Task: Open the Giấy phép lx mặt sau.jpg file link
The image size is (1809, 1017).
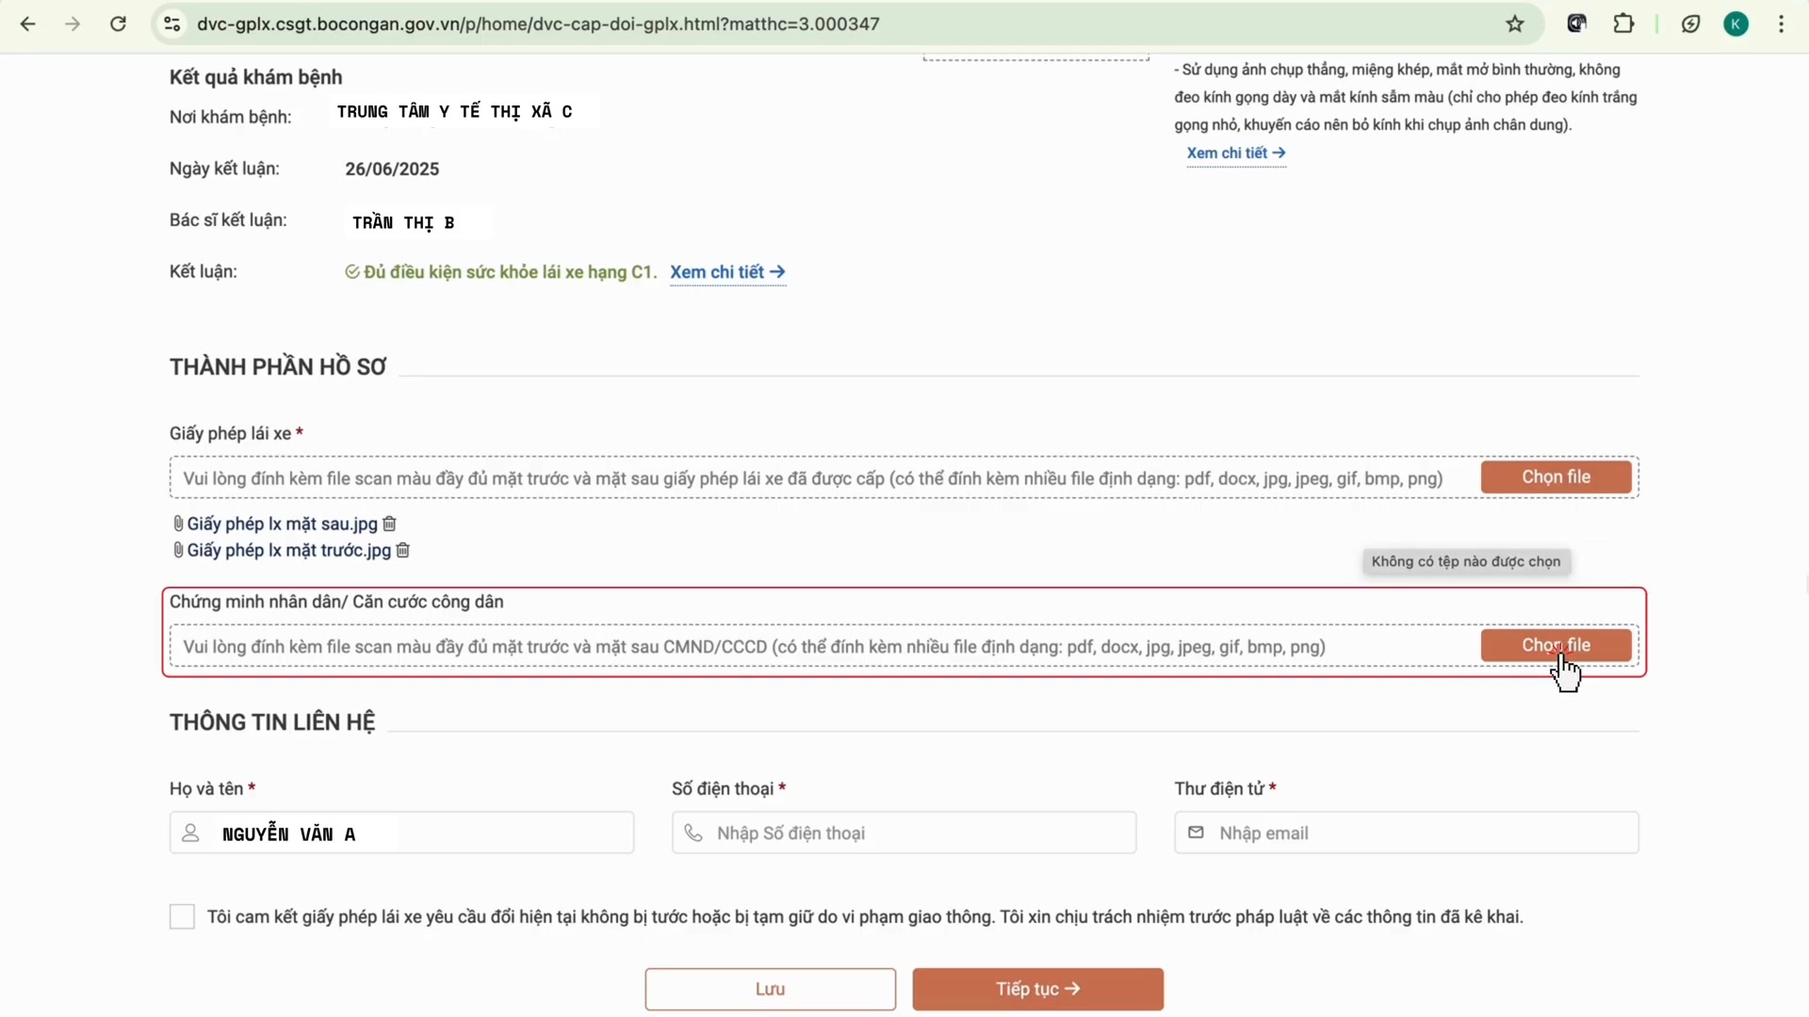Action: click(282, 524)
